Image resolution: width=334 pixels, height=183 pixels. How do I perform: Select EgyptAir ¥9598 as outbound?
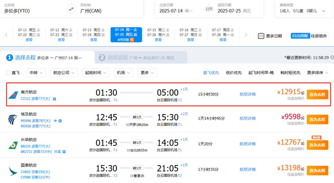point(317,120)
